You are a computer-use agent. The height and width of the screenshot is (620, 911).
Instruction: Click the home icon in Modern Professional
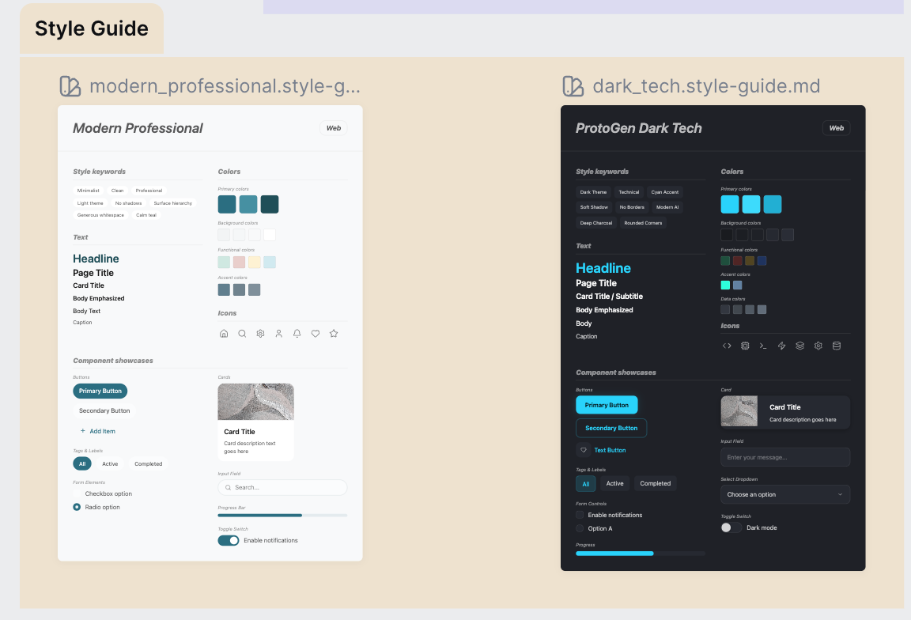[224, 334]
